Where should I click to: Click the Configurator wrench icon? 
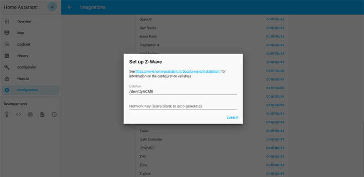(x=7, y=67)
